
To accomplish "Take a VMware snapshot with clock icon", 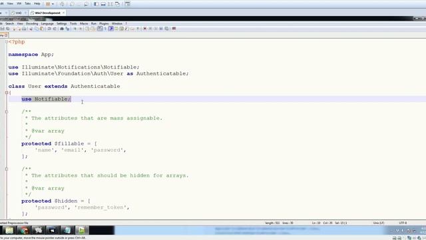I will [72, 4].
